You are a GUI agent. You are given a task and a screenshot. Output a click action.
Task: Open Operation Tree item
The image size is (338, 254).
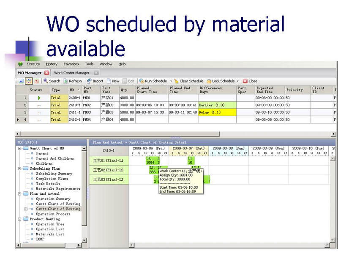tap(50, 224)
